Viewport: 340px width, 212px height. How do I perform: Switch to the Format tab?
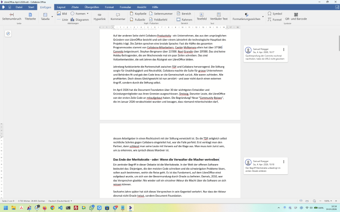click(x=109, y=7)
